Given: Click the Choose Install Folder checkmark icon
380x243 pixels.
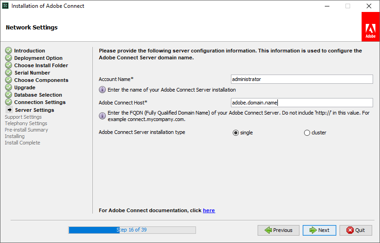Looking at the screenshot, I should click(x=8, y=65).
